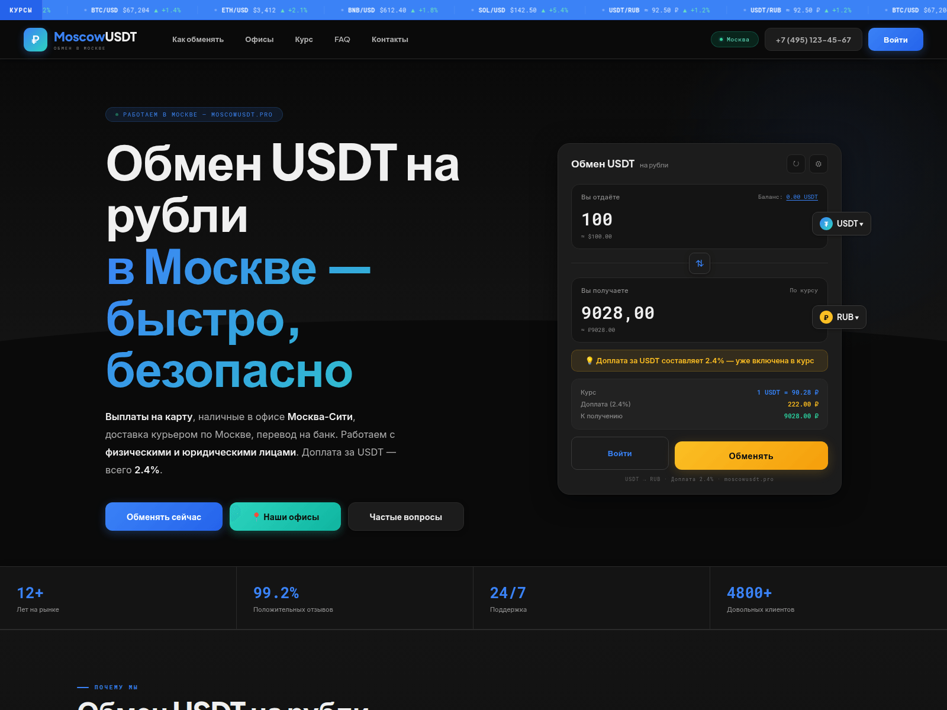Click the RUB ruble coin icon
Viewport: 947px width, 710px height.
826,317
